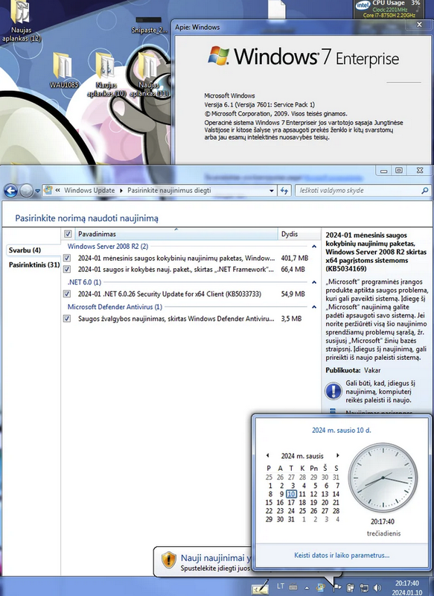This screenshot has width=434, height=596.
Task: Open Naujas aplankas (12) desktop folder
Action: 22,22
